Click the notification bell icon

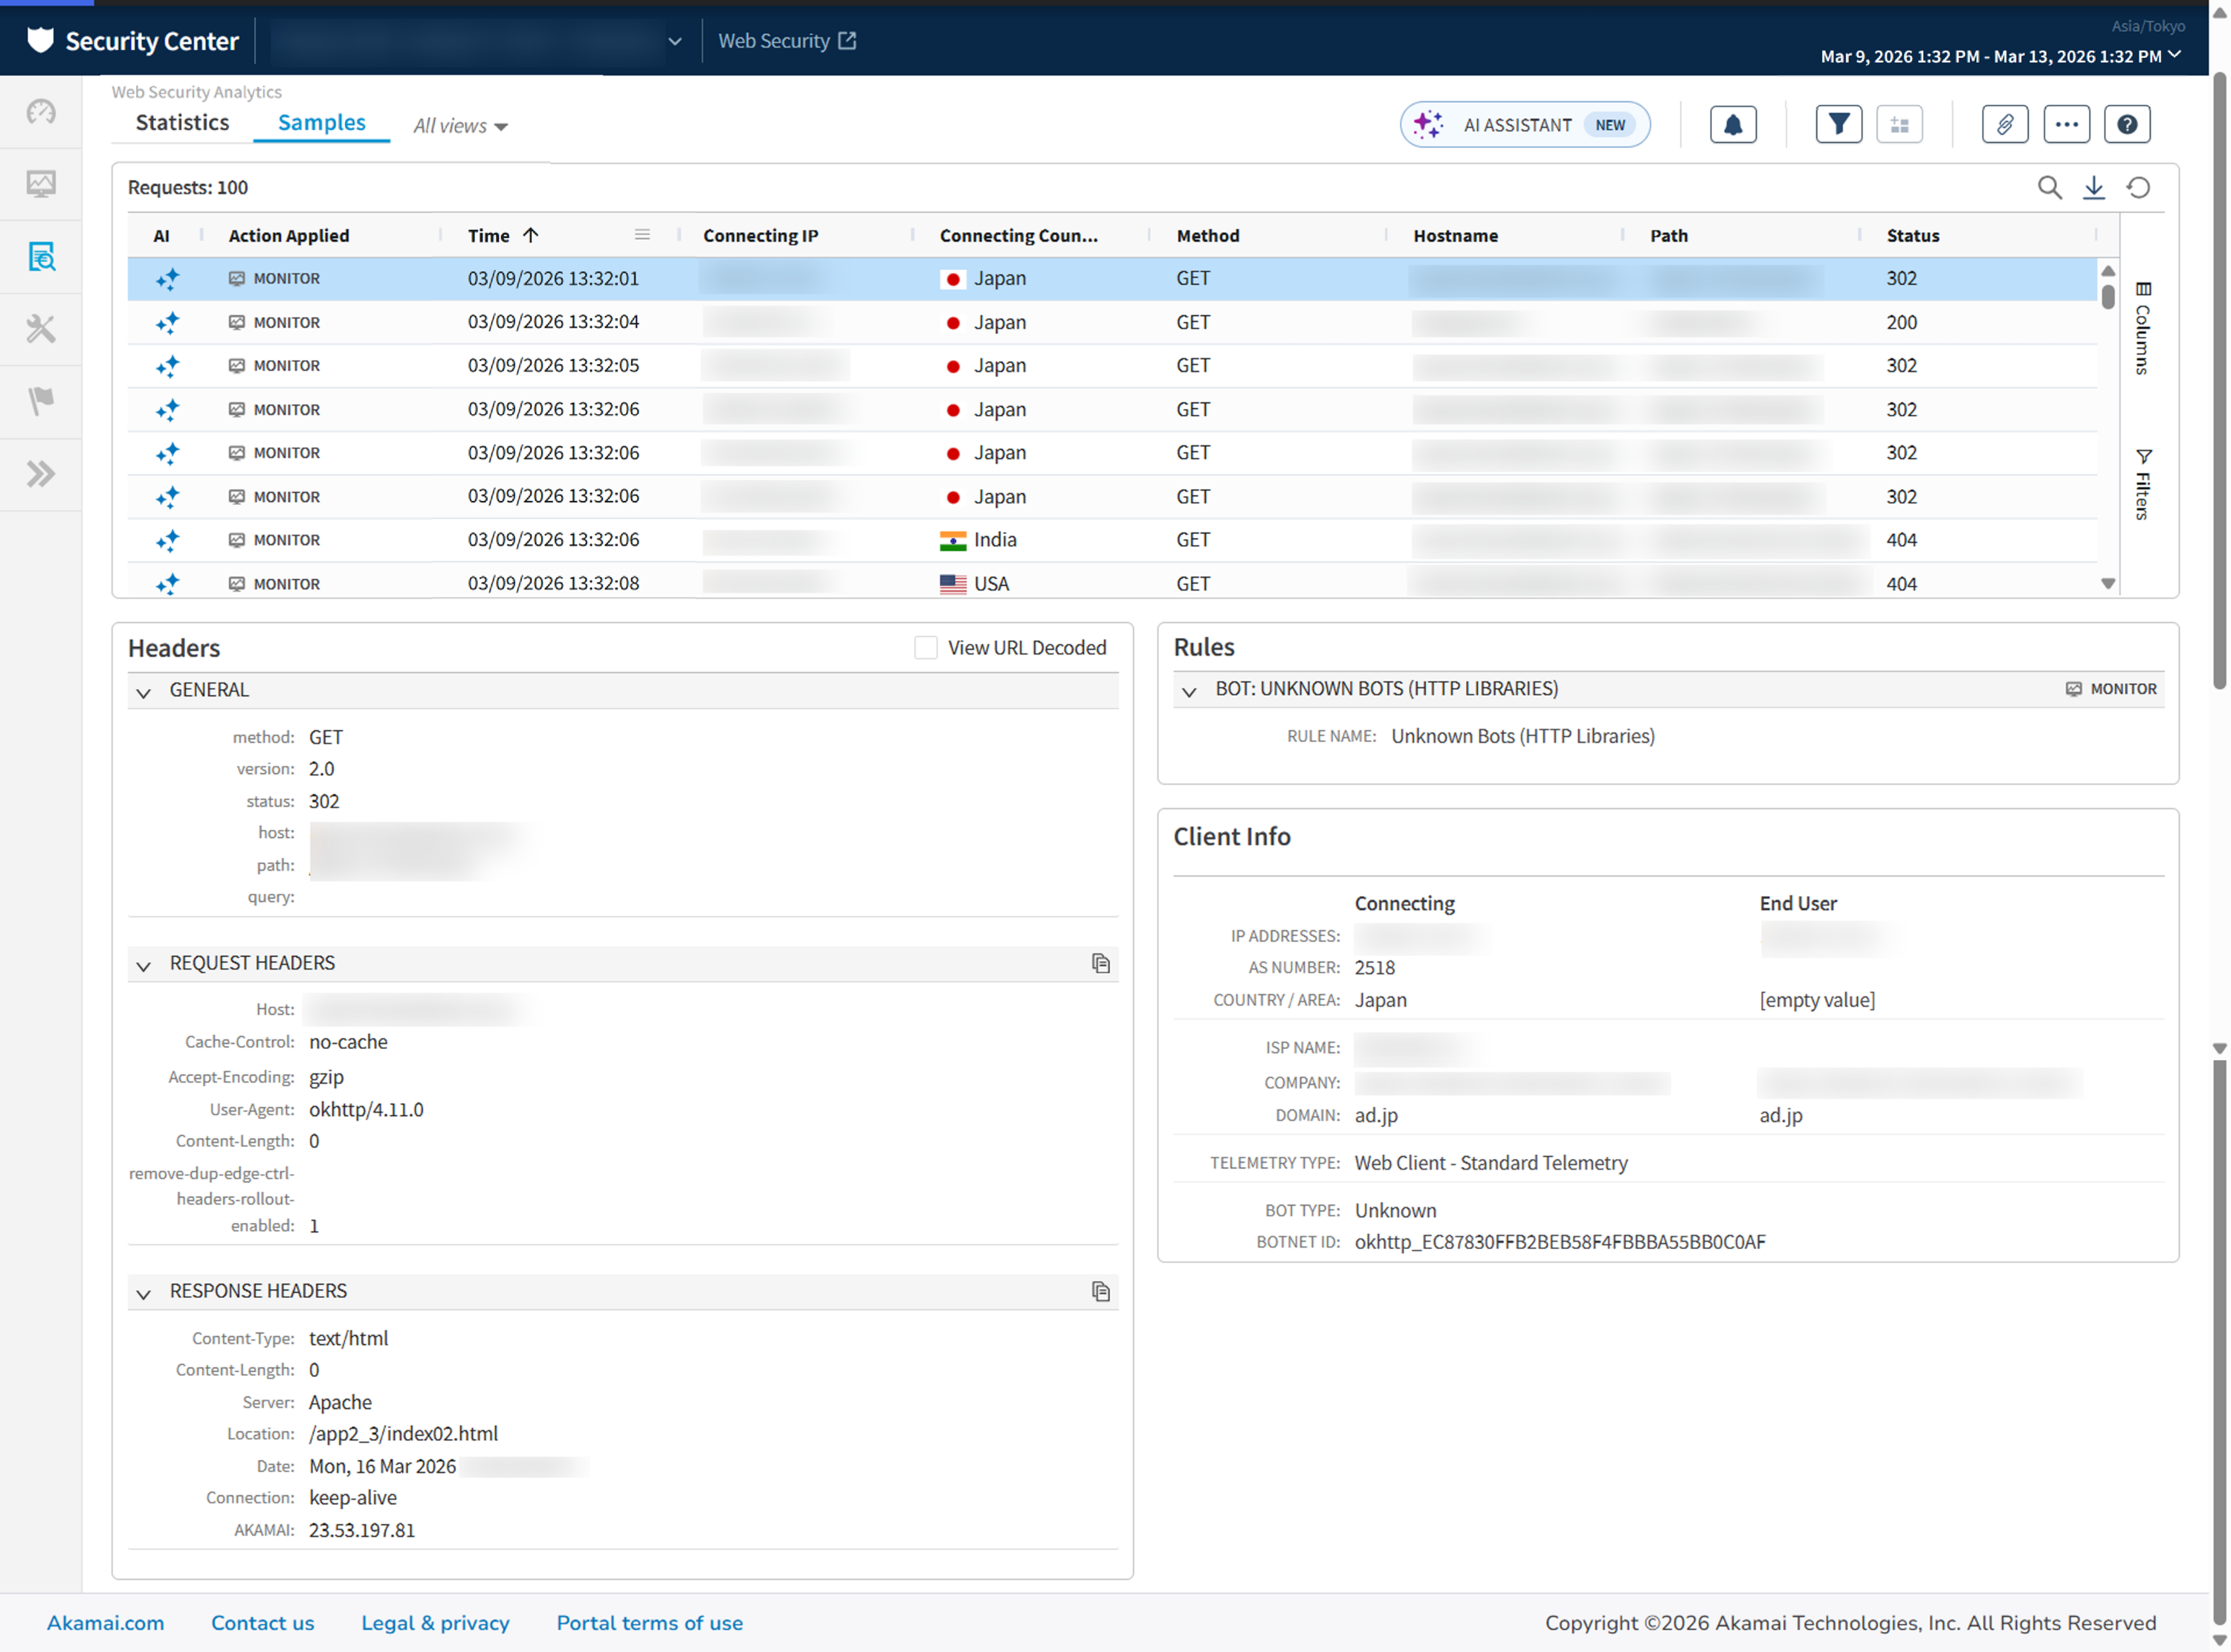1732,125
